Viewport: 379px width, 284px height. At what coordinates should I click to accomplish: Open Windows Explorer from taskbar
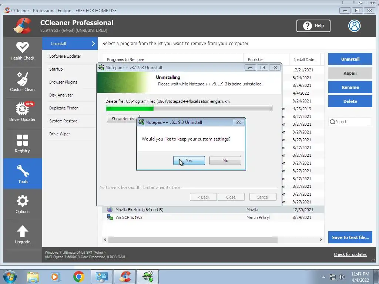click(33, 277)
